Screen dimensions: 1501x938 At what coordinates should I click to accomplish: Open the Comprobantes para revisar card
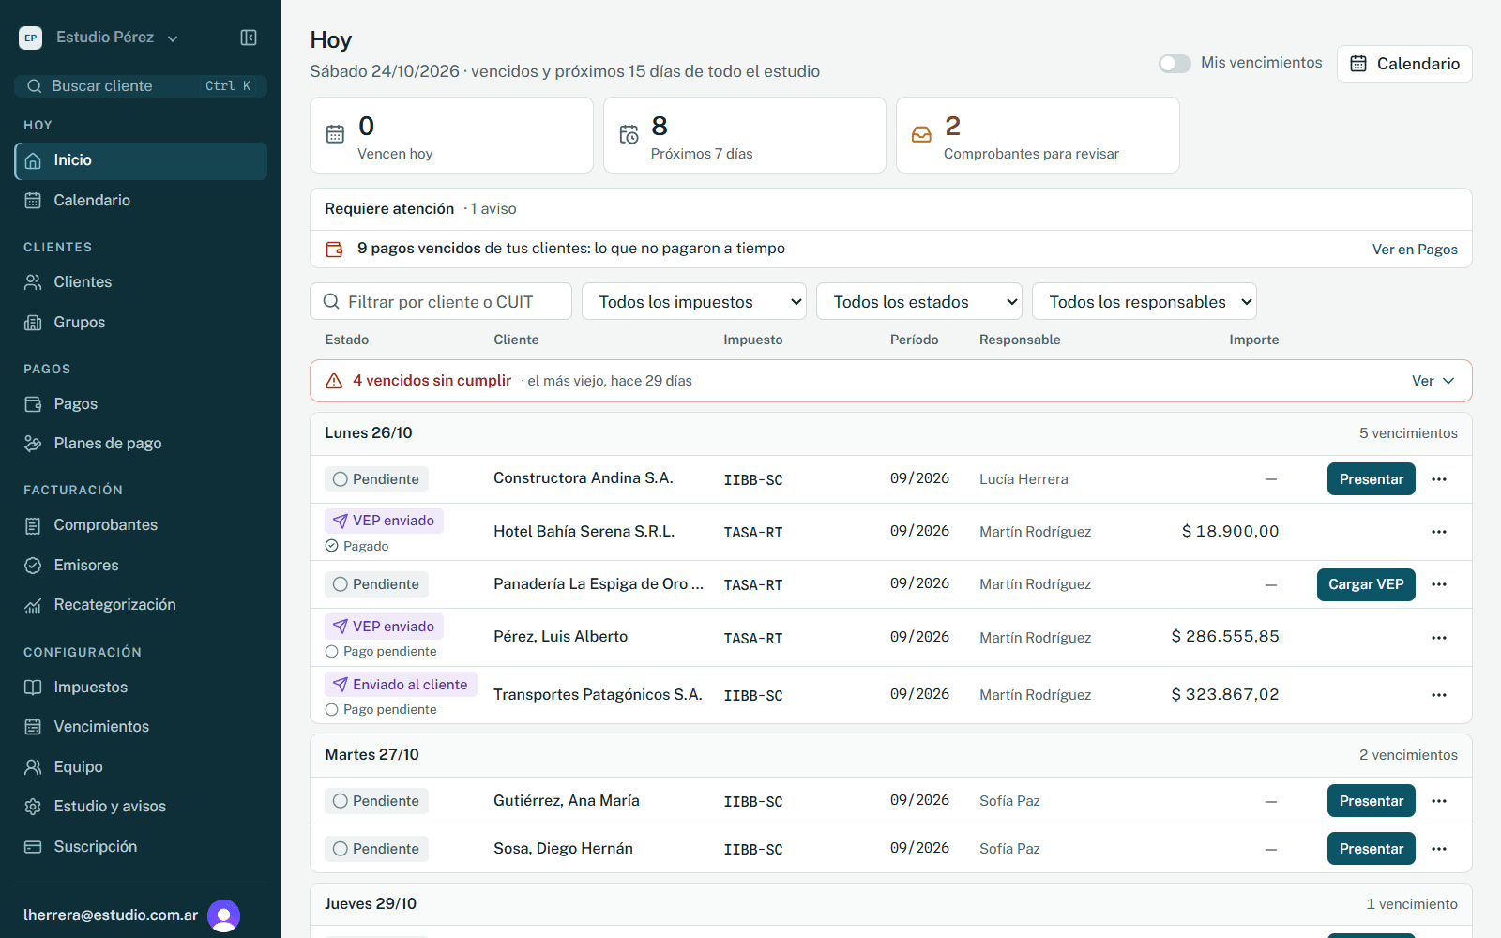[1038, 135]
